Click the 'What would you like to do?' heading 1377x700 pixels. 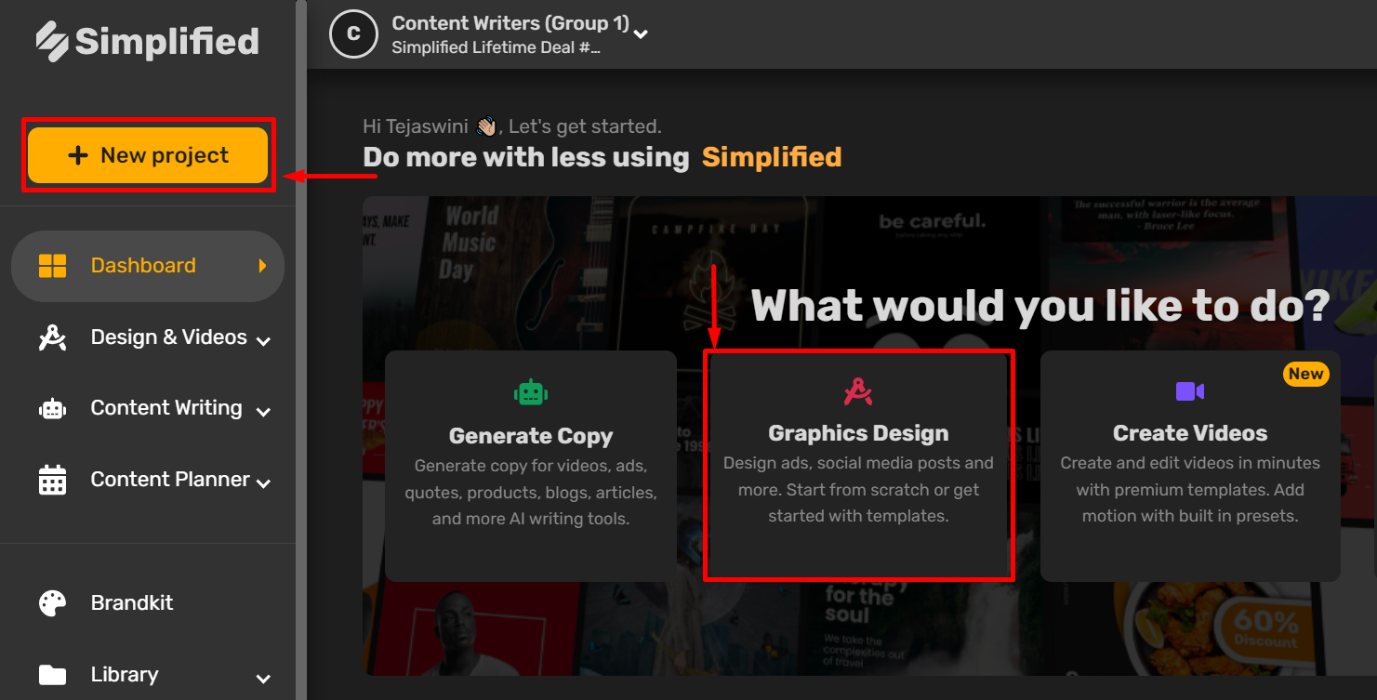point(1040,306)
